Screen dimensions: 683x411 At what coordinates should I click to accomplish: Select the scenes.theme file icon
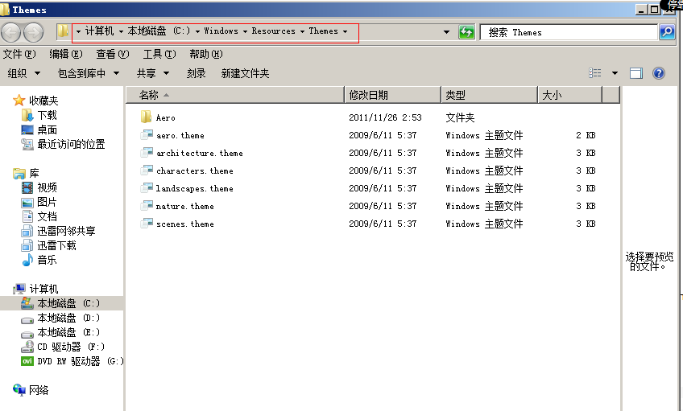pos(147,224)
